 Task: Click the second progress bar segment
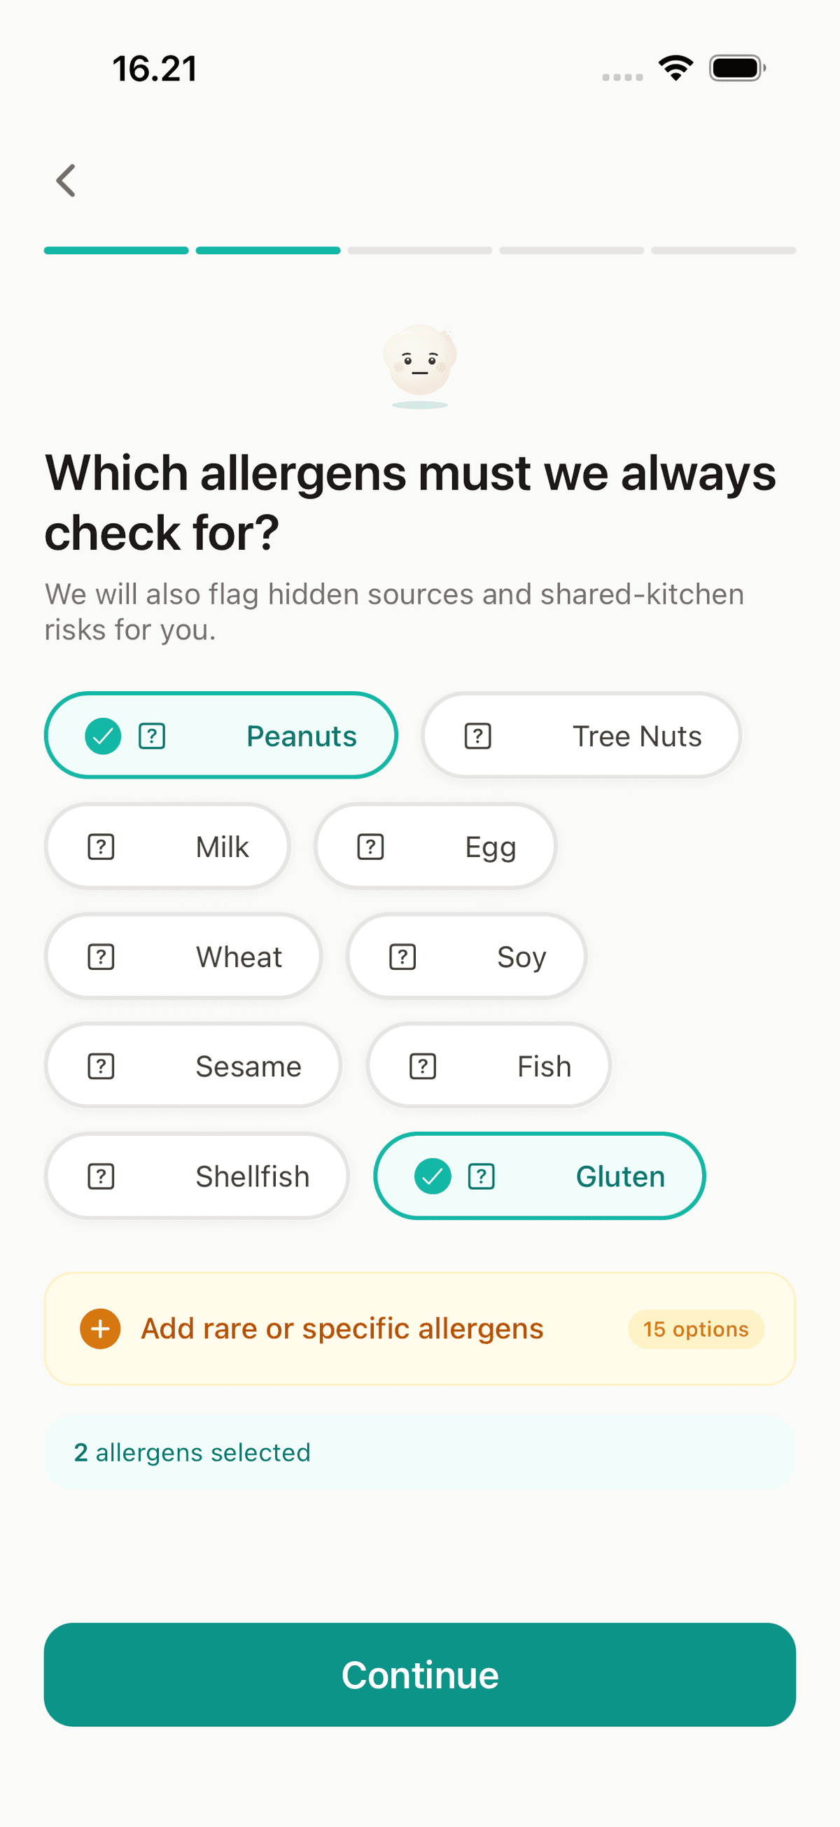pyautogui.click(x=267, y=251)
